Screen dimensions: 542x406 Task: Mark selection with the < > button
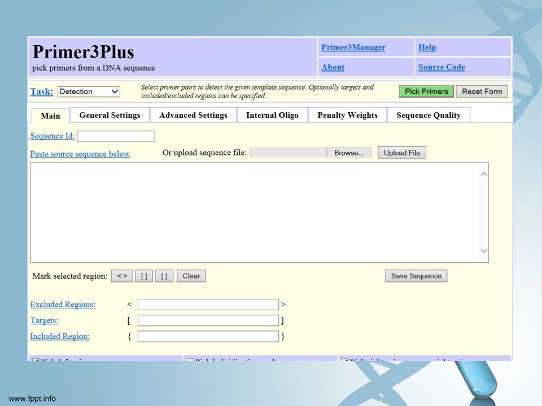122,276
